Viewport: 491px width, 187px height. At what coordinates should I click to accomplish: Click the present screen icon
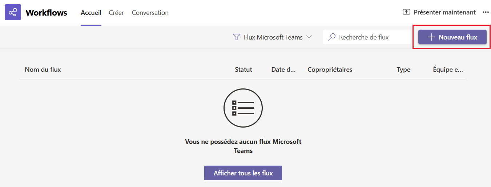coord(406,12)
